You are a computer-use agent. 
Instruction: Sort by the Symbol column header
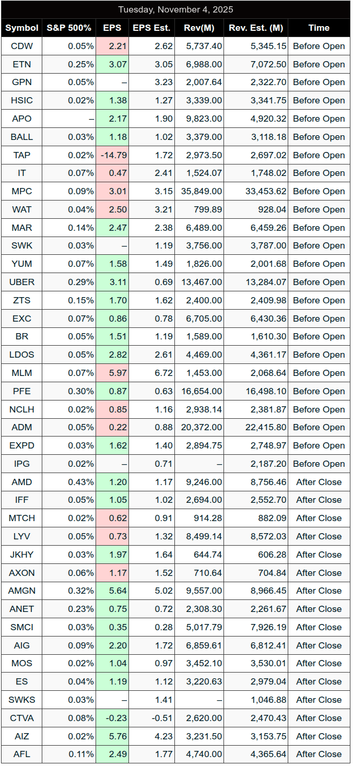22,28
